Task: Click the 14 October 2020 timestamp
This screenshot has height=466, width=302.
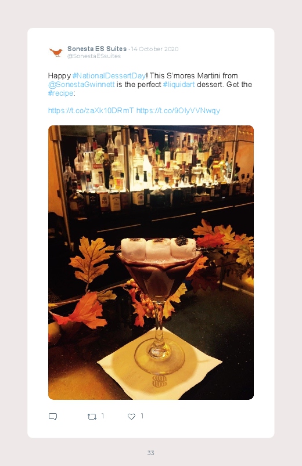Action: click(154, 49)
